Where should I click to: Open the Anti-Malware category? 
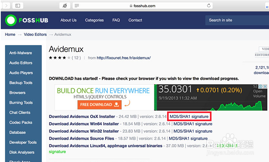click(20, 53)
